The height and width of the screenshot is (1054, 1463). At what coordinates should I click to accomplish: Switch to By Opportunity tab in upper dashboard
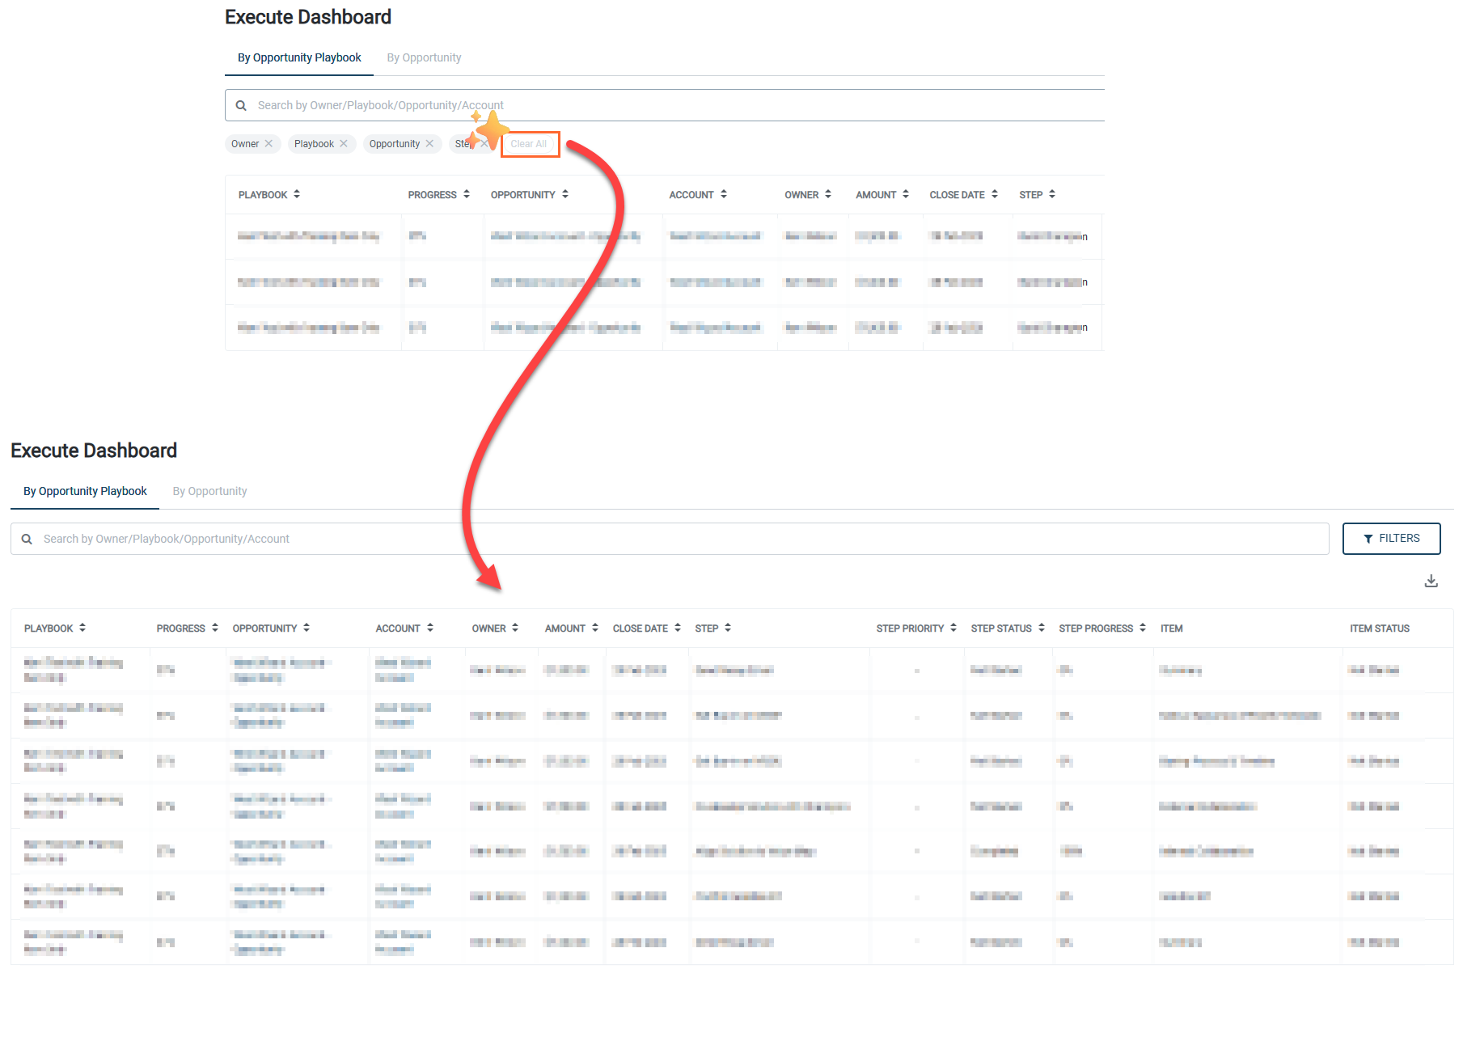(x=424, y=57)
